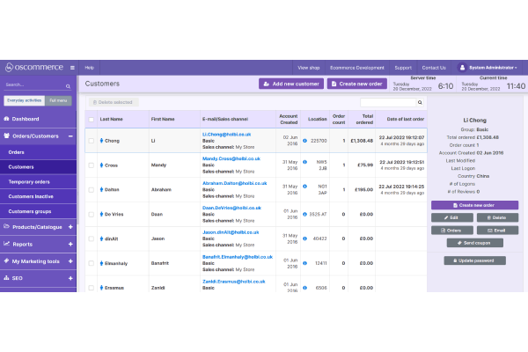Click the person icon beside Elmanhaly
528x352 pixels.
[101, 263]
